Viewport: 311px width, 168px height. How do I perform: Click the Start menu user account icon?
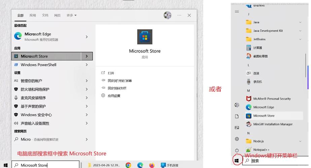click(x=237, y=105)
